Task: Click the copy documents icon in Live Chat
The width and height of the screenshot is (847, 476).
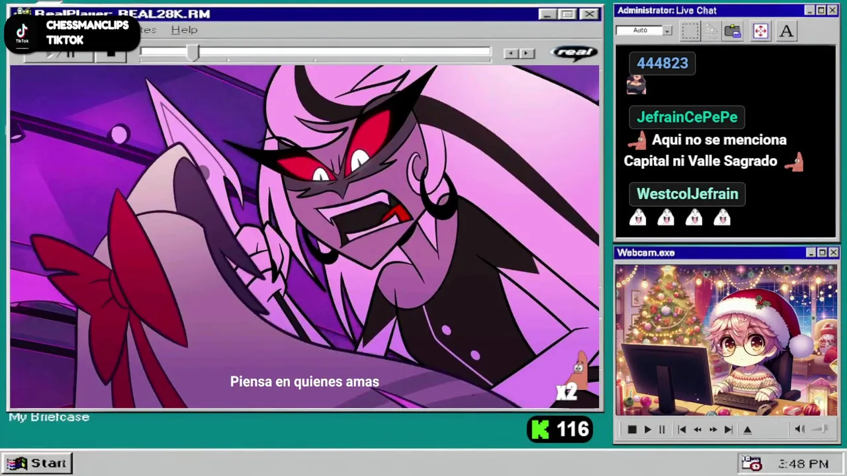Action: click(x=711, y=31)
